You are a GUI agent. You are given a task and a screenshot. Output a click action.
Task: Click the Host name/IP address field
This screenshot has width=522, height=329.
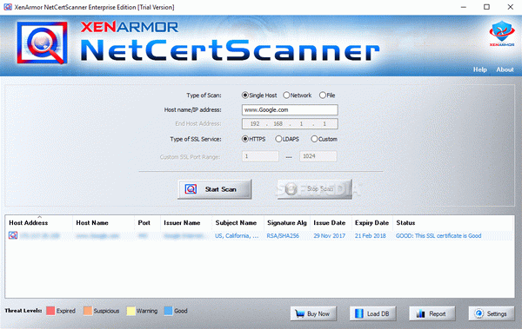coord(290,110)
